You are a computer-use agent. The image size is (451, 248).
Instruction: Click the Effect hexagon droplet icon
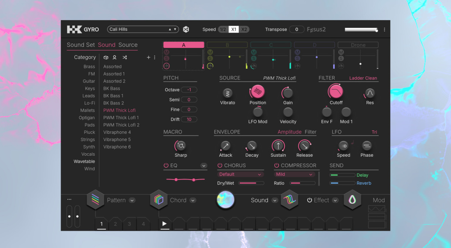[x=352, y=200]
